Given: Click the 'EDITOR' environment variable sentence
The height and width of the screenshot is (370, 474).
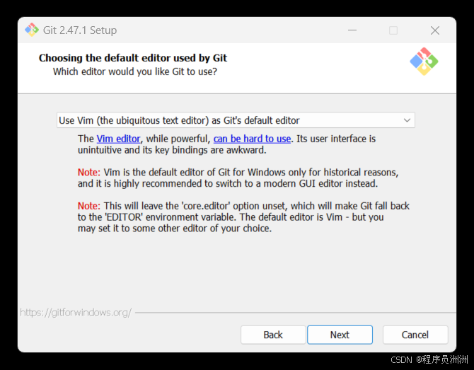Looking at the screenshot, I should 231,217.
